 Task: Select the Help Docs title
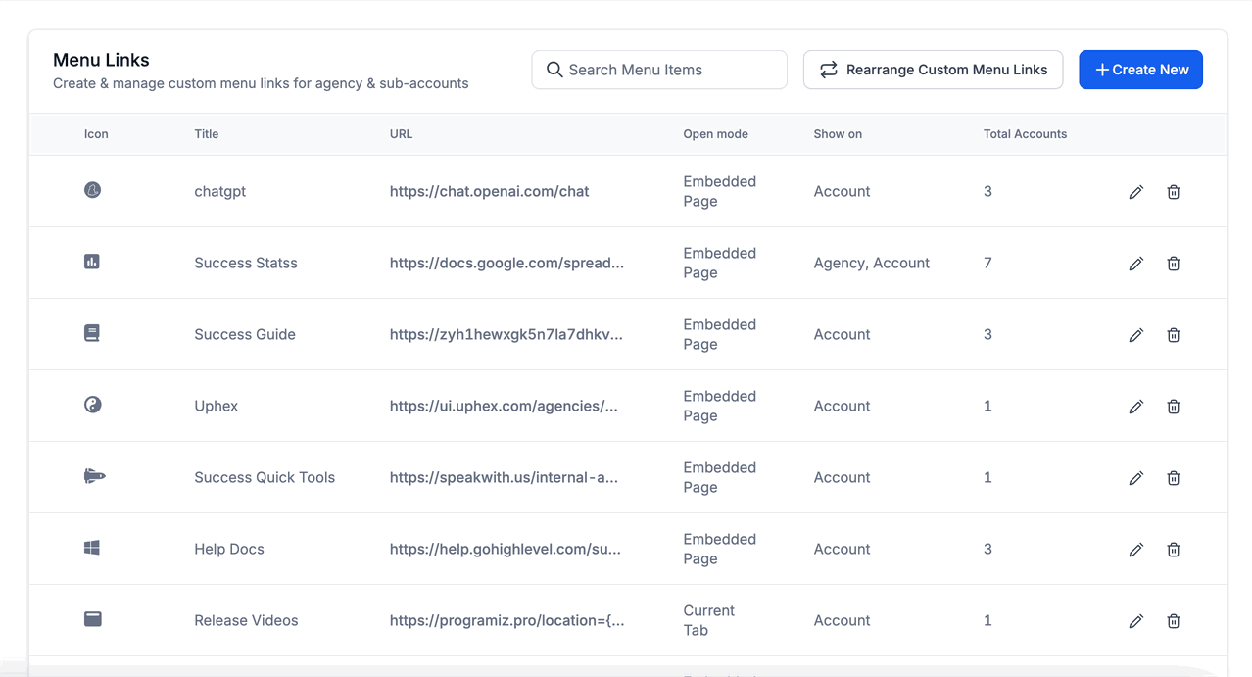point(228,550)
